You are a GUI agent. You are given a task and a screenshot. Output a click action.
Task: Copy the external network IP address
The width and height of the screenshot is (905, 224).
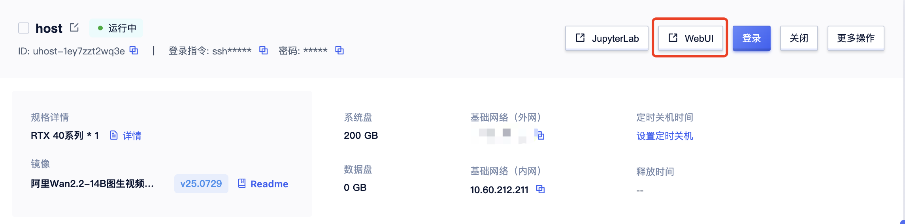[x=541, y=136]
